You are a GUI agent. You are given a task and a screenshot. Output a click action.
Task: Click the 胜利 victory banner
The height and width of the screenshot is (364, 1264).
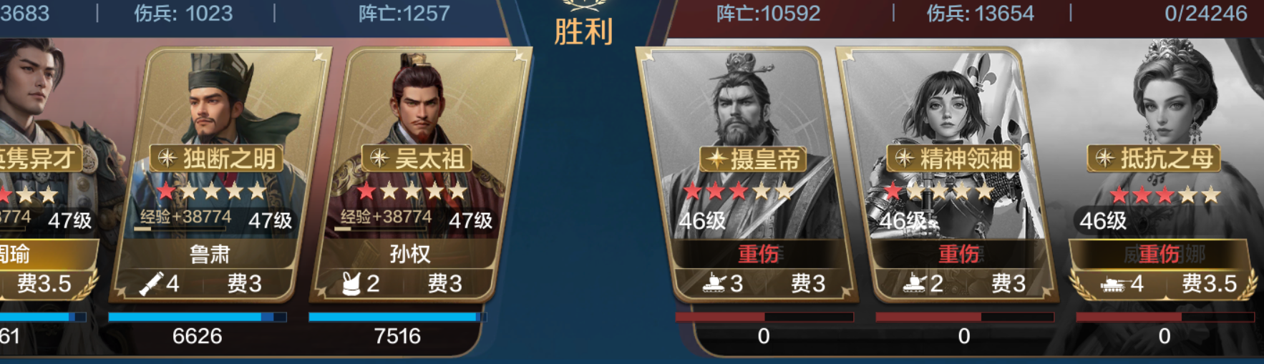pyautogui.click(x=584, y=31)
